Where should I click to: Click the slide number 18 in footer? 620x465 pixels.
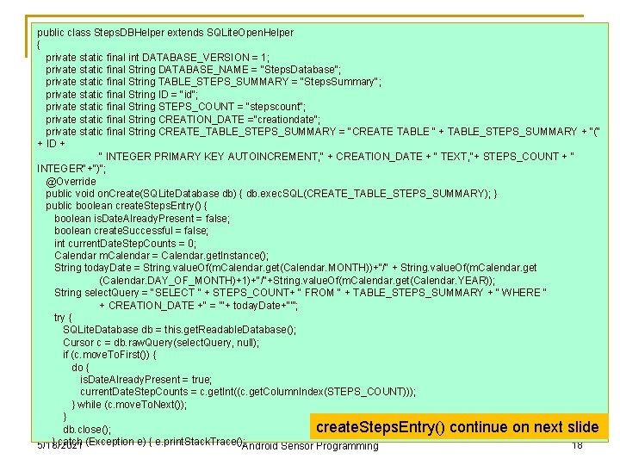click(x=577, y=445)
